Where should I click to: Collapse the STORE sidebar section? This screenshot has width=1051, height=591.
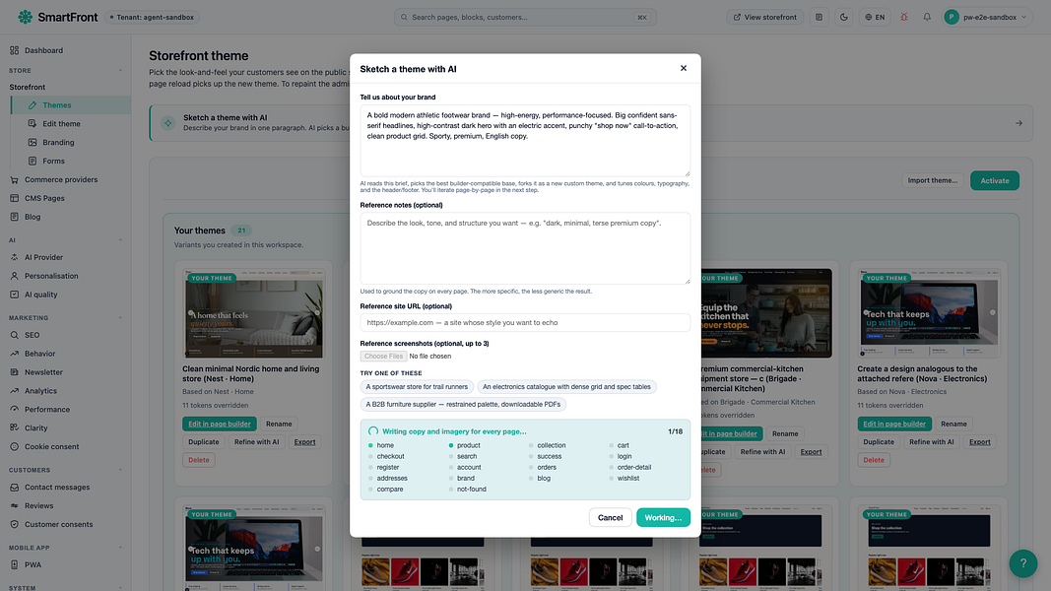120,70
